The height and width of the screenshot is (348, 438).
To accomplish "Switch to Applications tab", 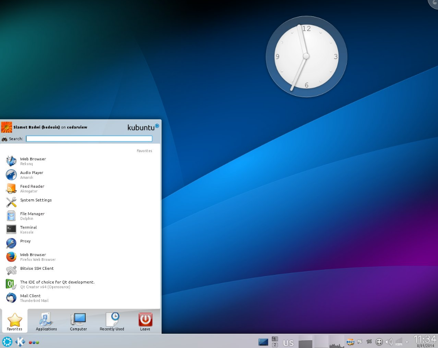I will click(47, 321).
